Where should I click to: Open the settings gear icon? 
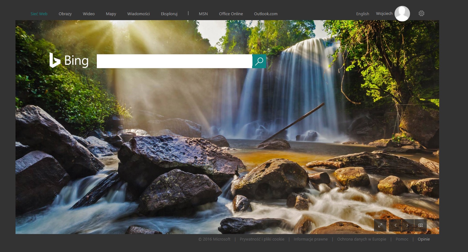(421, 13)
